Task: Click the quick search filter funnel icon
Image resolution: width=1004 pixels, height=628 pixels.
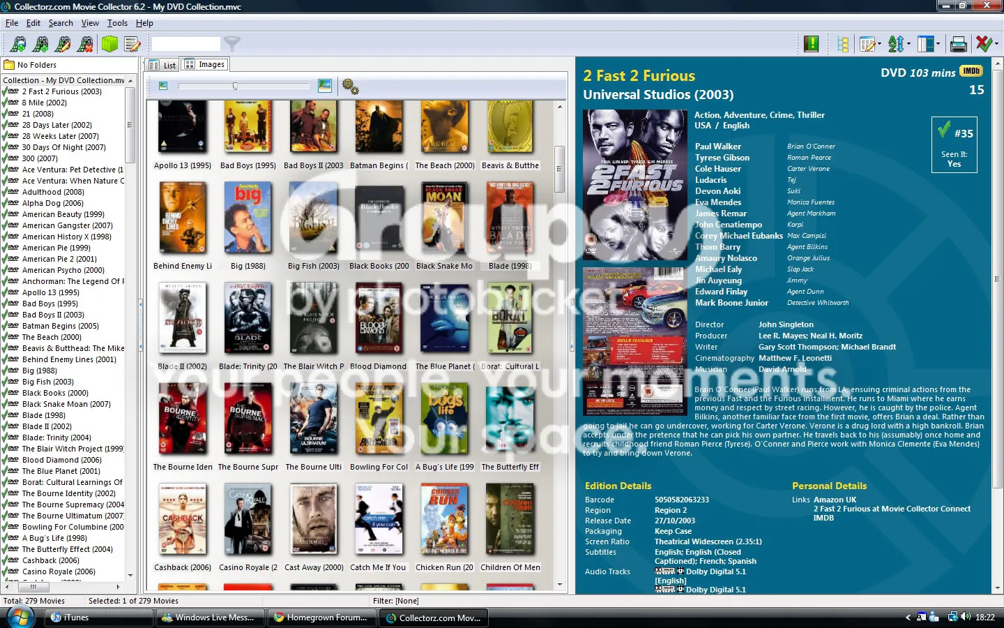Action: pyautogui.click(x=232, y=44)
